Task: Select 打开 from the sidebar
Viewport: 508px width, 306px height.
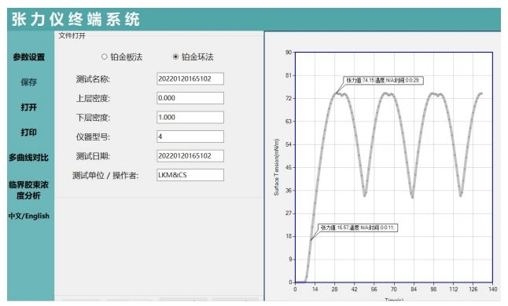Action: (x=29, y=107)
